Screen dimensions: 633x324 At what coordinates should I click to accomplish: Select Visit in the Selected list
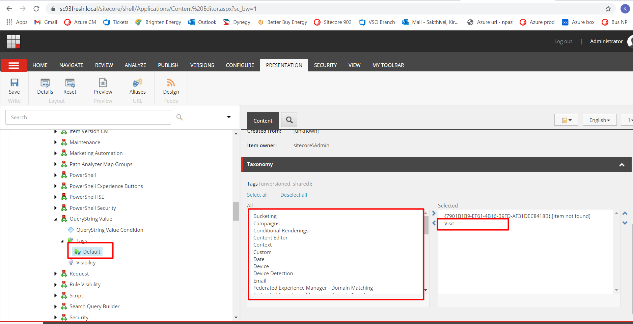click(449, 224)
